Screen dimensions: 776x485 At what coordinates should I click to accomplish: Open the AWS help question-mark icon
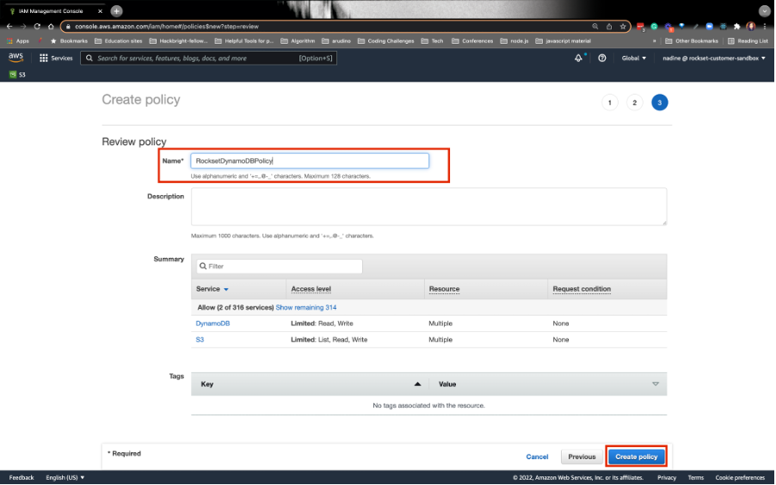pos(602,58)
